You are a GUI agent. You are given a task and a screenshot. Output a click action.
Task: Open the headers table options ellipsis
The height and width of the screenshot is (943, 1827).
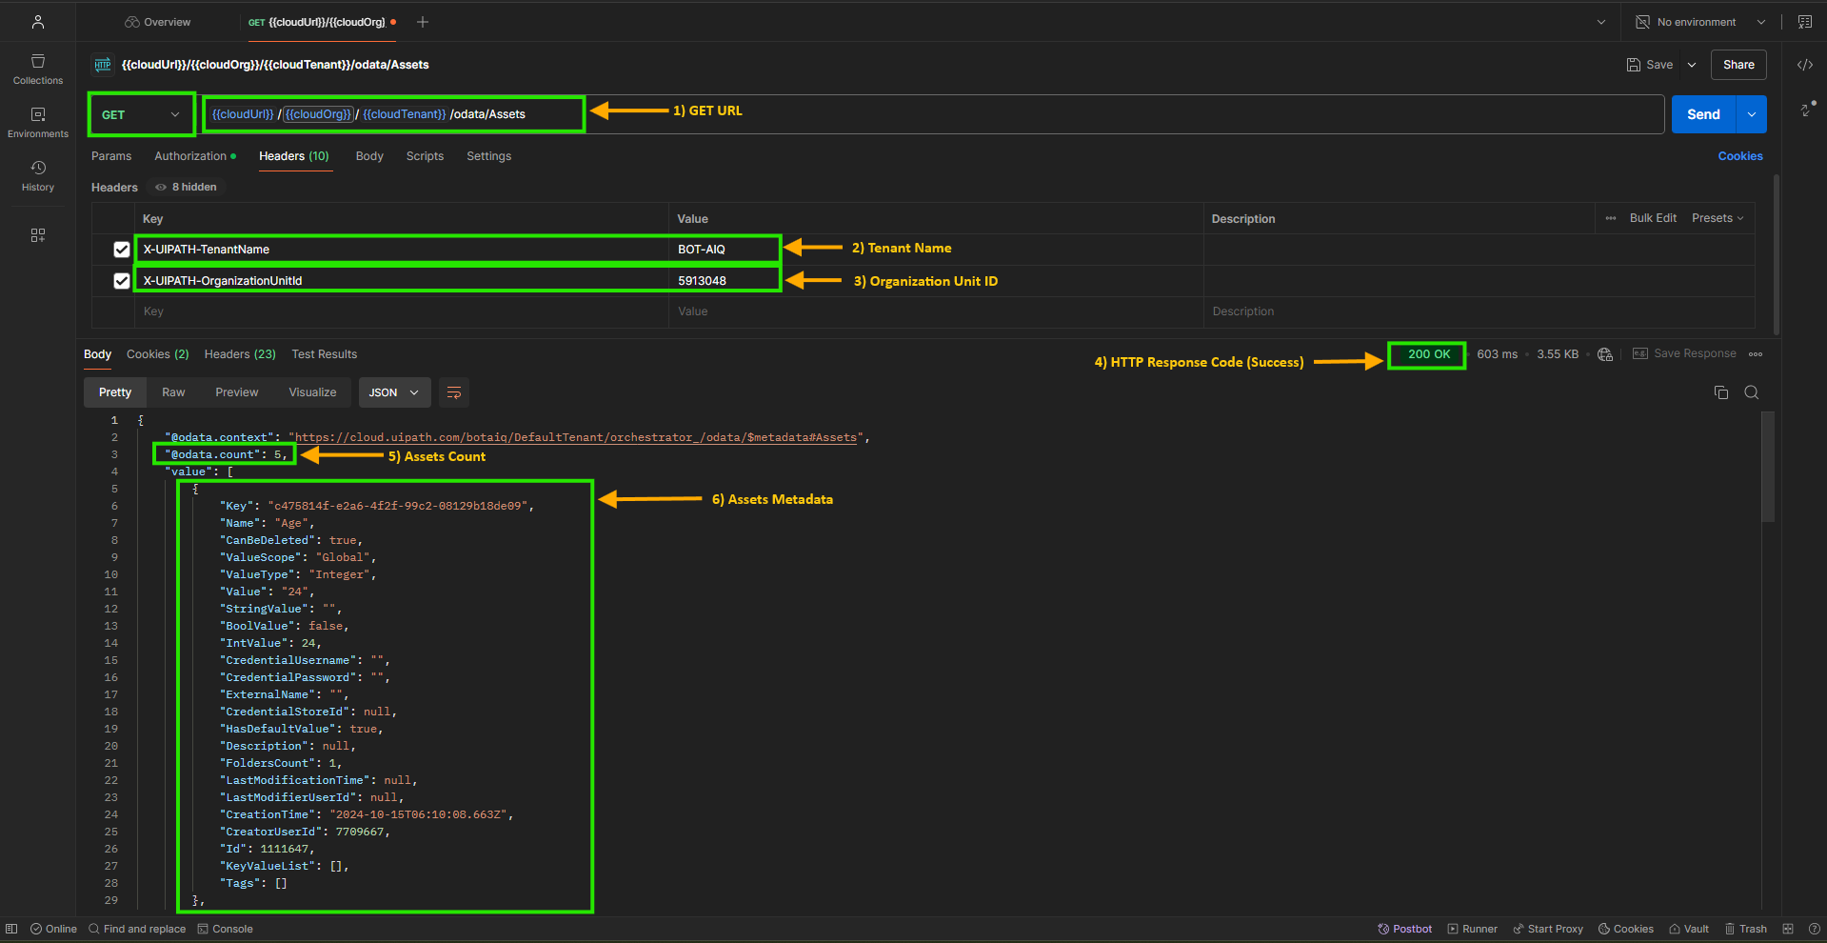[1611, 218]
